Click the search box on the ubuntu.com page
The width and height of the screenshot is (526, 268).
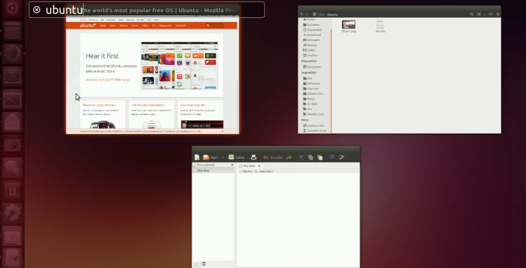214,25
